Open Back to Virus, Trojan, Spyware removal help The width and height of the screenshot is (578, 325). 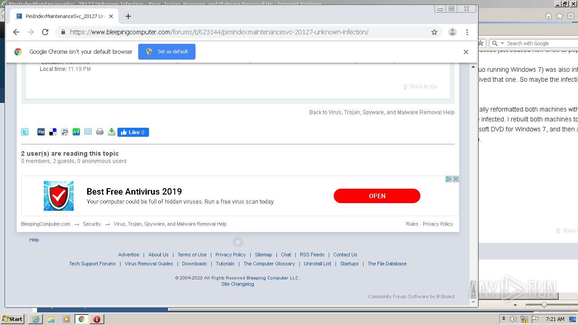click(x=382, y=112)
